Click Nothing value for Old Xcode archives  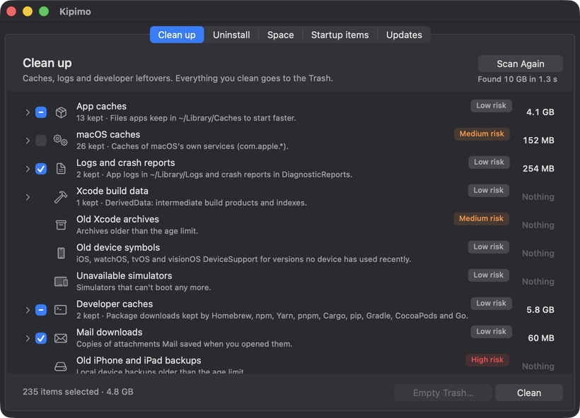tap(538, 225)
